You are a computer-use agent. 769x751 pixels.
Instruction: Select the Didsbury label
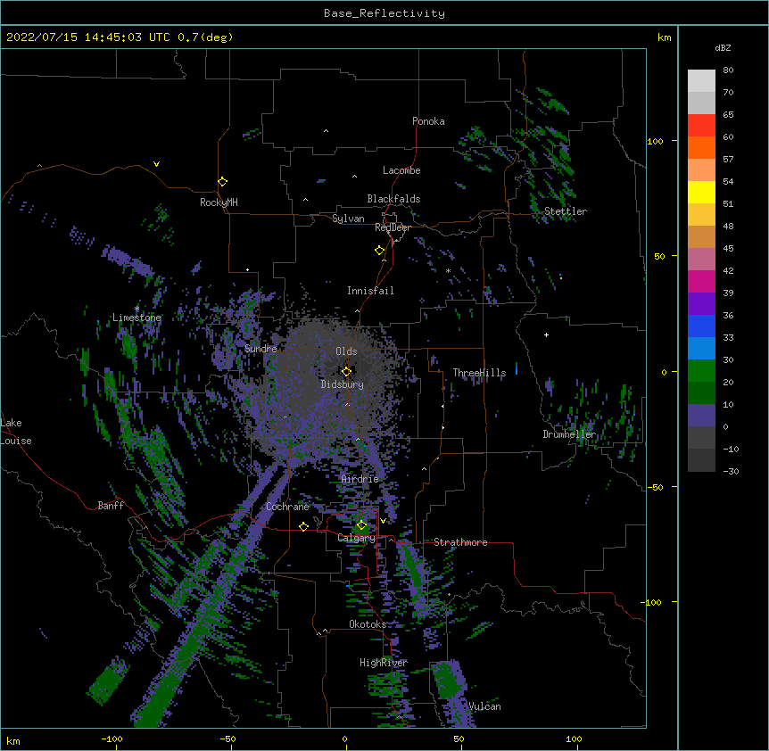coord(343,384)
